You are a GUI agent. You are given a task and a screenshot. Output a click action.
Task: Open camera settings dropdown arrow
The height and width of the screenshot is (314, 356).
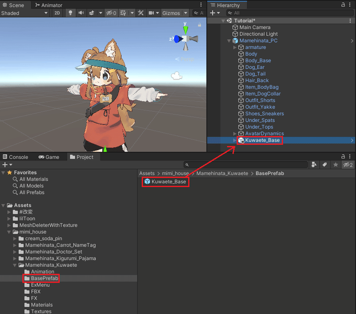coord(157,13)
